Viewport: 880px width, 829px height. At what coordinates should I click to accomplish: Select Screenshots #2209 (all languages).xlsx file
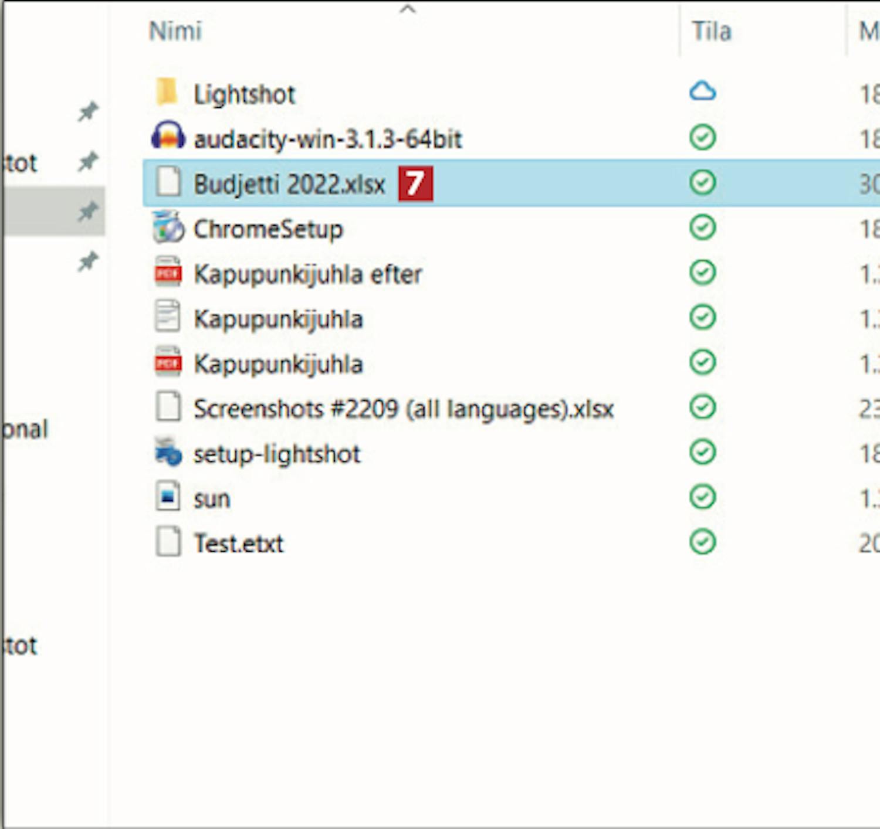point(403,409)
